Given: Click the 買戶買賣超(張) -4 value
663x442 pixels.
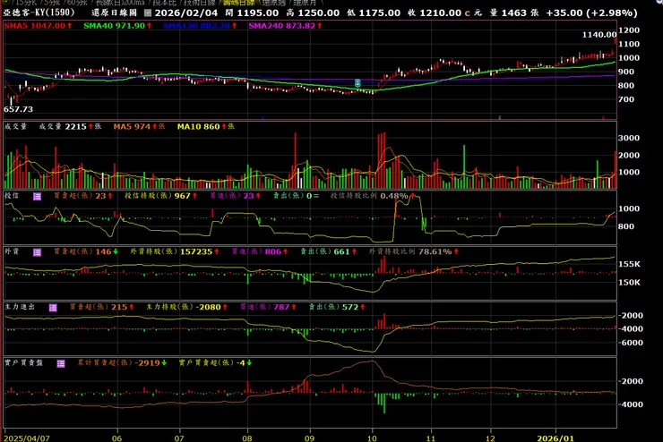Looking at the screenshot, I should (241, 362).
